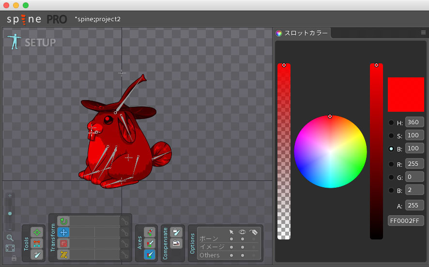The height and width of the screenshot is (267, 429).
Task: Choose Parent axes in Axes panel
Action: click(x=150, y=243)
